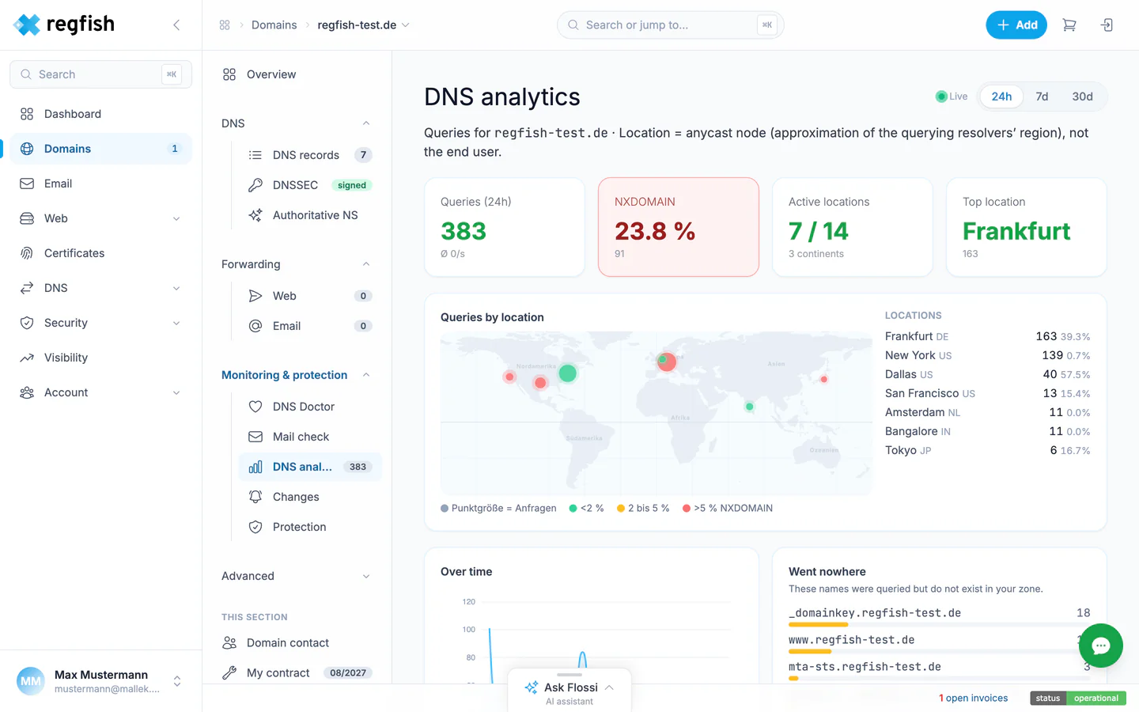Click the blue Add button
This screenshot has height=712, width=1139.
click(1016, 25)
